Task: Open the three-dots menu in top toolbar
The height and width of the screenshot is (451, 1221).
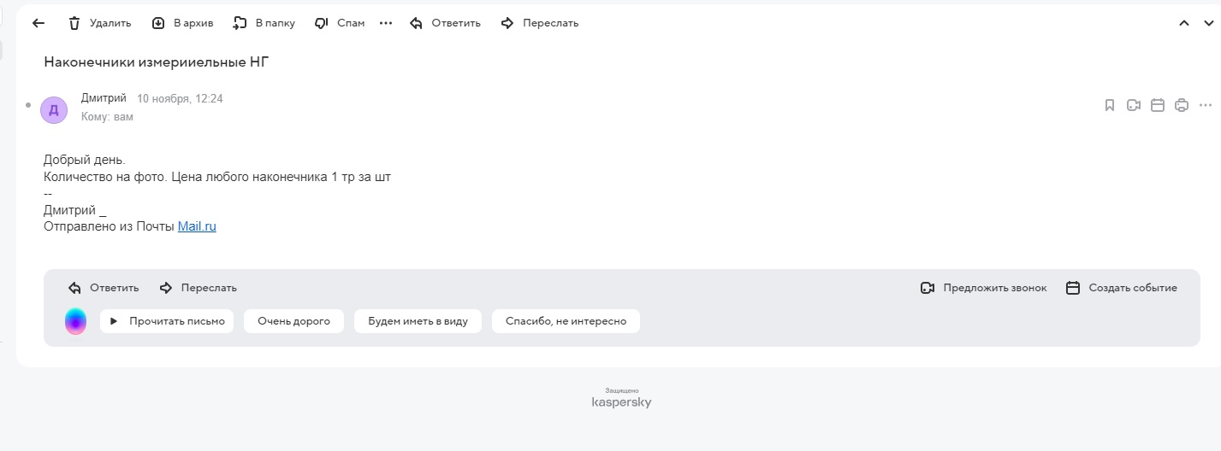Action: pyautogui.click(x=386, y=23)
